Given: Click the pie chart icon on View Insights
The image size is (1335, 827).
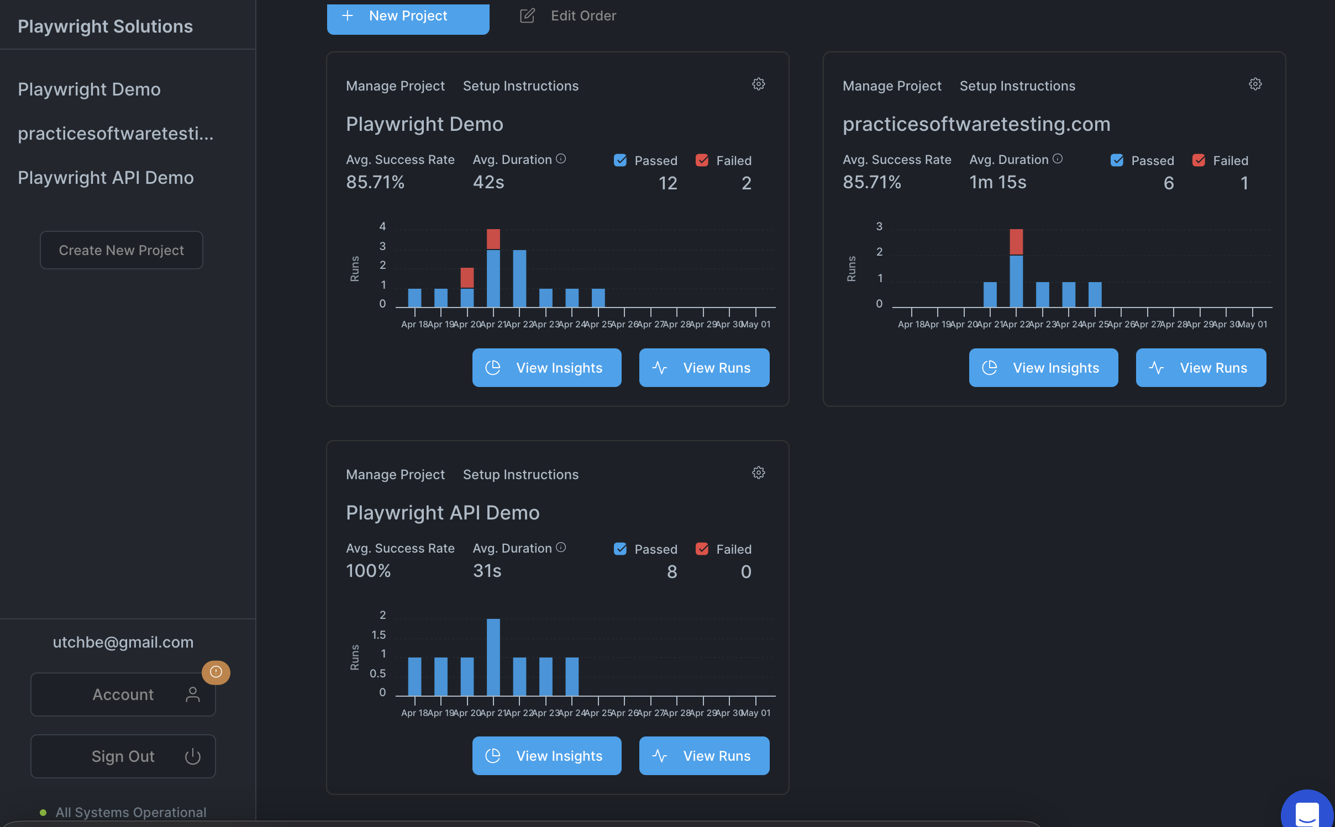Looking at the screenshot, I should 494,367.
